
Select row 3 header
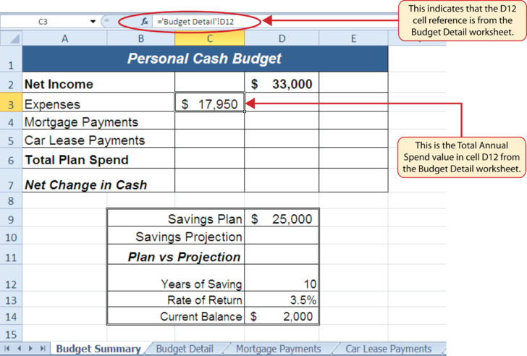pyautogui.click(x=11, y=102)
